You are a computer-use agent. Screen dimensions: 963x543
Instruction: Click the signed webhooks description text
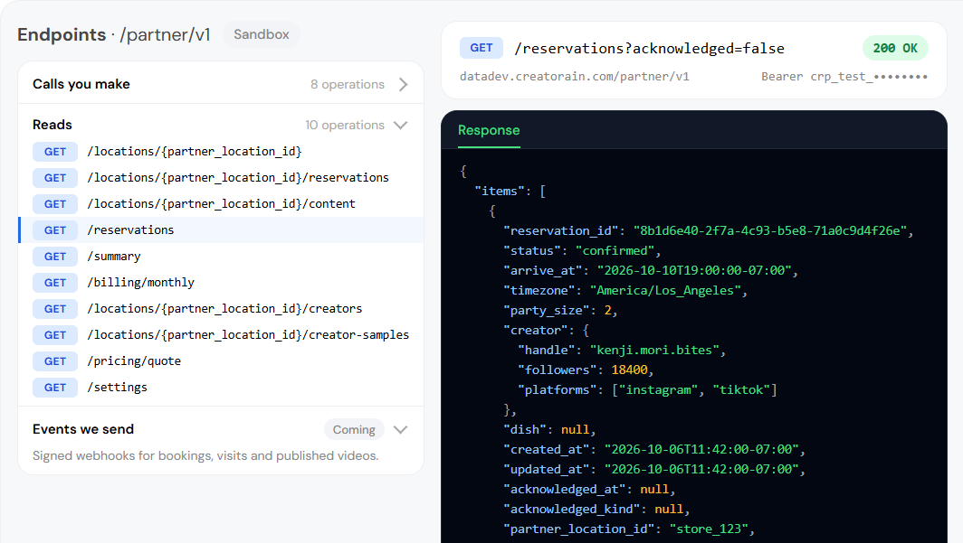pyautogui.click(x=205, y=456)
